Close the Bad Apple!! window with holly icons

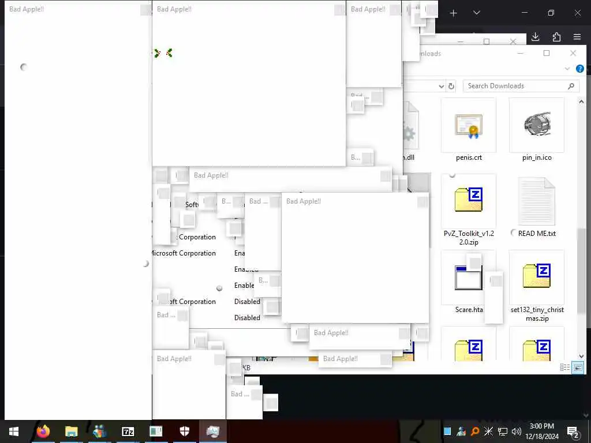[339, 10]
